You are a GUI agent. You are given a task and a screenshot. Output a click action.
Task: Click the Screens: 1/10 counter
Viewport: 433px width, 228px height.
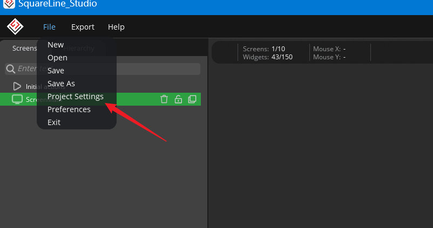[x=263, y=49]
